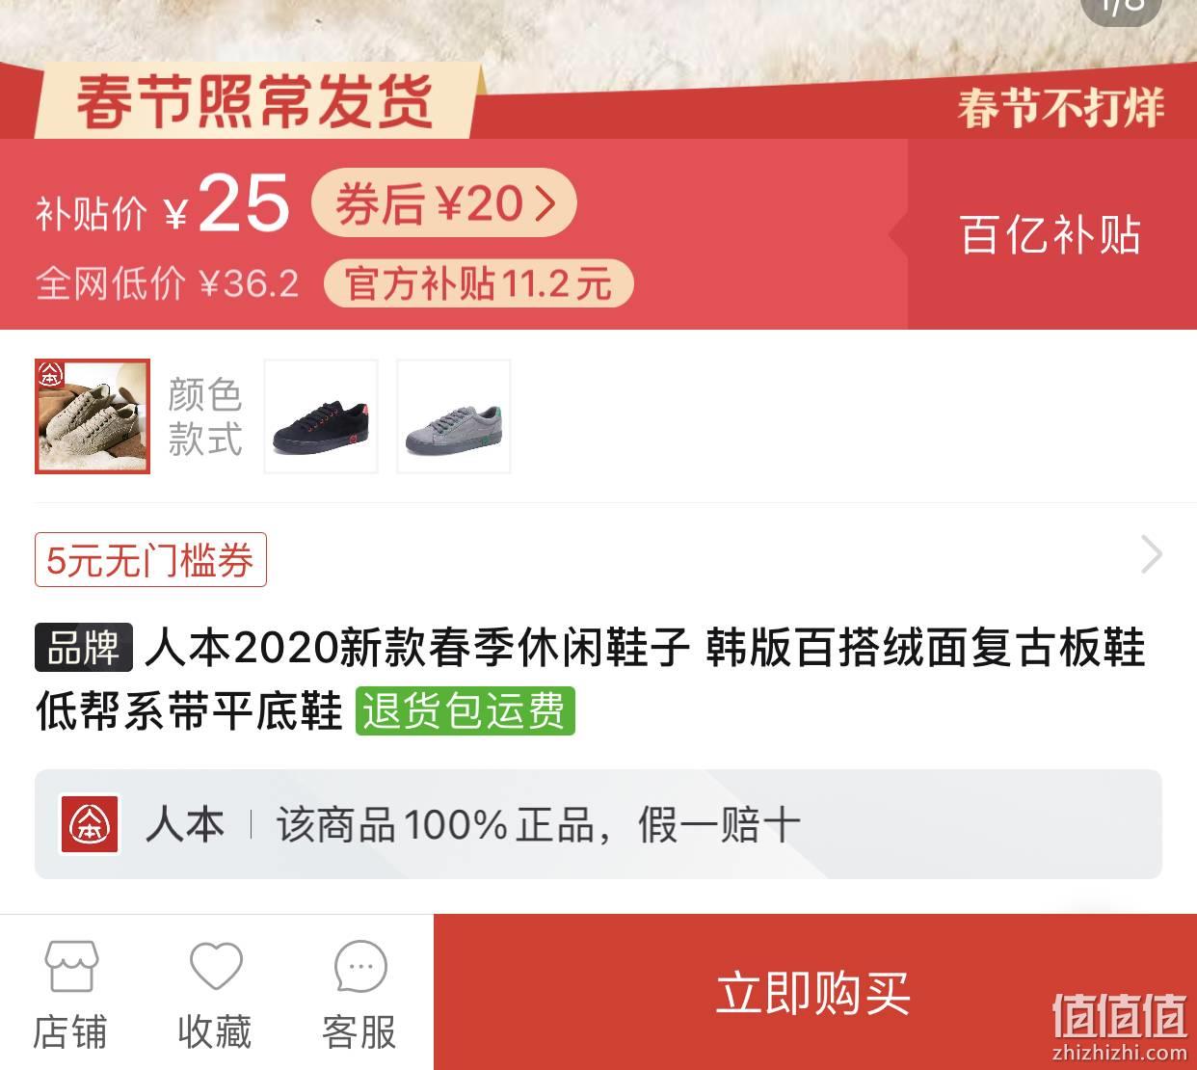Click the 人本 brand logo icon
This screenshot has height=1070, width=1197.
(90, 823)
